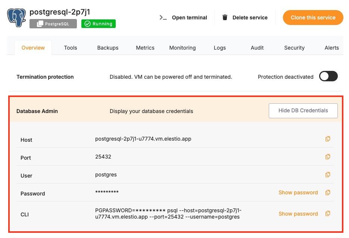Copy the CLI connection command
Image resolution: width=349 pixels, height=238 pixels.
[x=328, y=213]
